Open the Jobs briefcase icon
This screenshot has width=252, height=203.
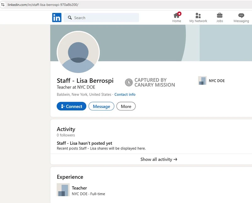click(220, 15)
